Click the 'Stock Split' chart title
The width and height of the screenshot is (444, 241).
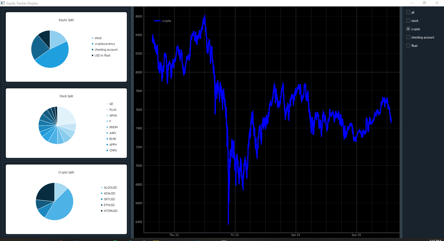[66, 96]
